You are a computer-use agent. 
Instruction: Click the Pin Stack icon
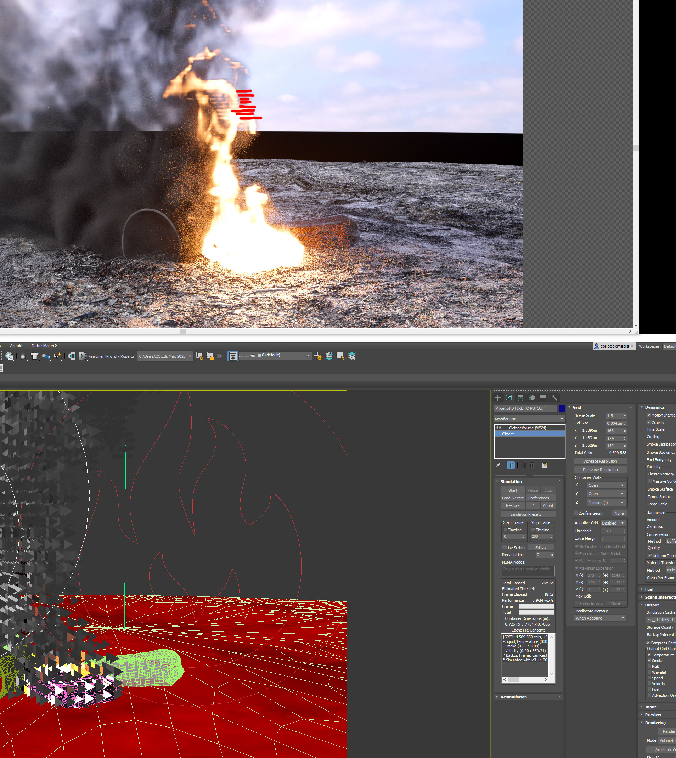(x=498, y=465)
